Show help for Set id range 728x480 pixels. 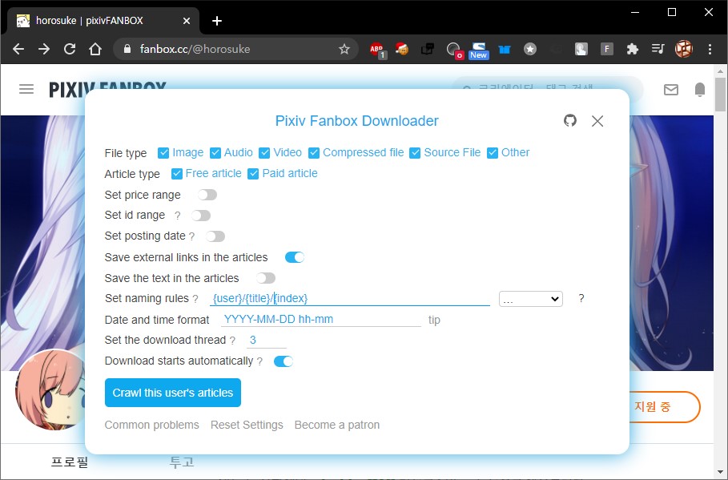point(177,216)
